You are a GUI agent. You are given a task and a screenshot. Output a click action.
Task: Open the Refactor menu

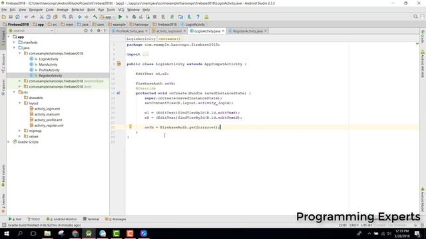78,10
